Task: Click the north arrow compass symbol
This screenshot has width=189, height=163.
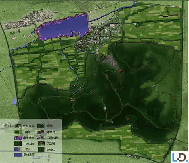Action: [x=167, y=11]
